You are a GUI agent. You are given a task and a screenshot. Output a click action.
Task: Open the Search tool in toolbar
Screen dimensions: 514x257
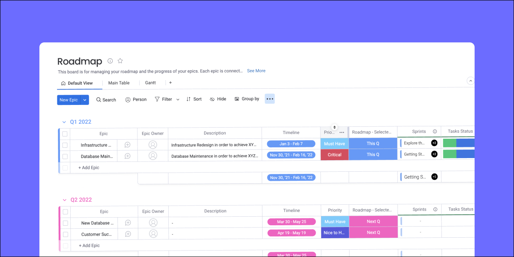click(106, 100)
